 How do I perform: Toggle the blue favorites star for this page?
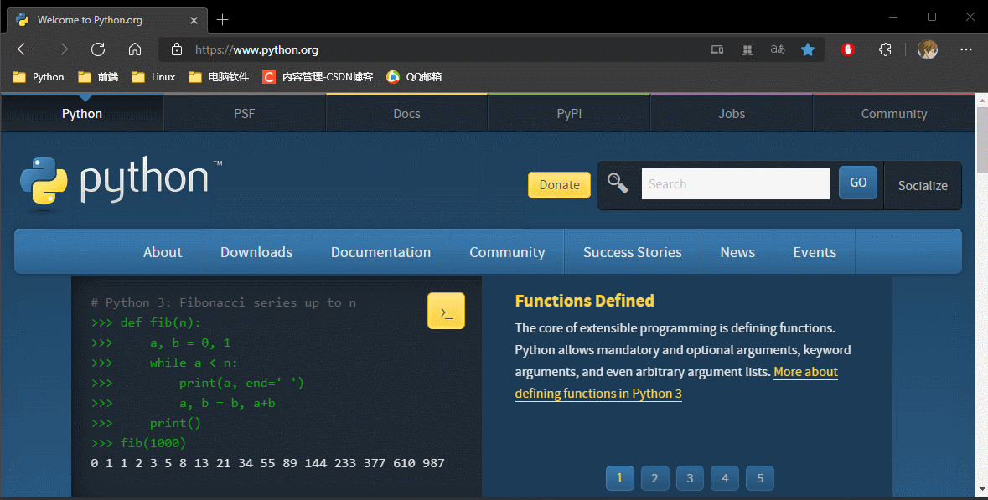click(x=807, y=49)
